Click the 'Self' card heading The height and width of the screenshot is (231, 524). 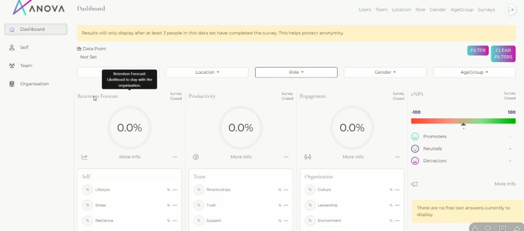(x=86, y=177)
